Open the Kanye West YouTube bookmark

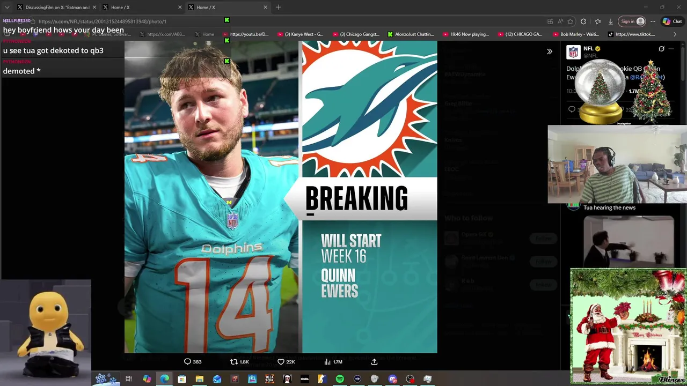coord(300,34)
